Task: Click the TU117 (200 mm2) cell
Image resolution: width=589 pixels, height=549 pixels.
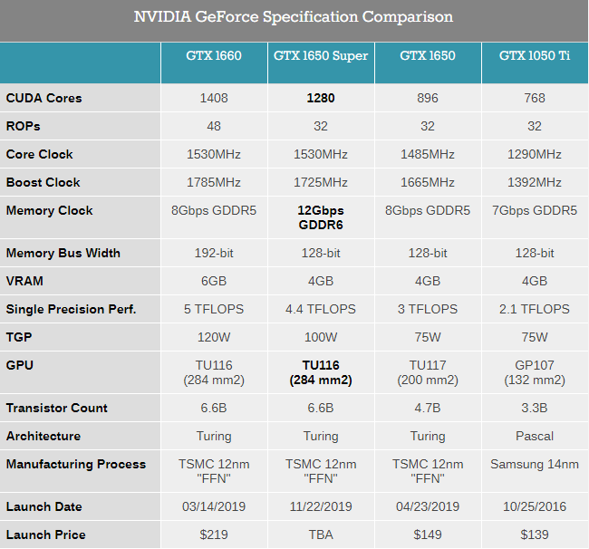Action: (428, 372)
